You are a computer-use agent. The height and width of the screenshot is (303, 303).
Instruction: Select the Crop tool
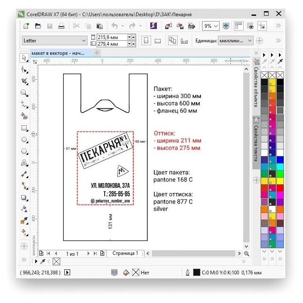[24, 81]
